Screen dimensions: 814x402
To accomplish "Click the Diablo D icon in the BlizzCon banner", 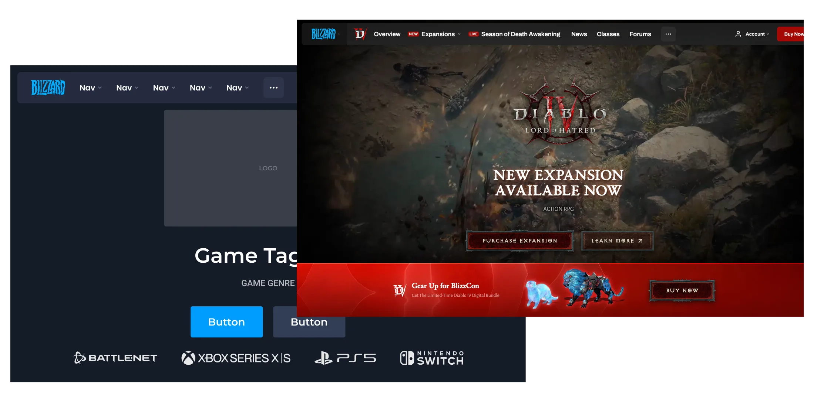I will point(399,290).
